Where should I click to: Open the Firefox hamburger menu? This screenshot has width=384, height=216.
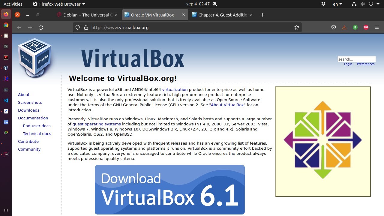point(377,27)
